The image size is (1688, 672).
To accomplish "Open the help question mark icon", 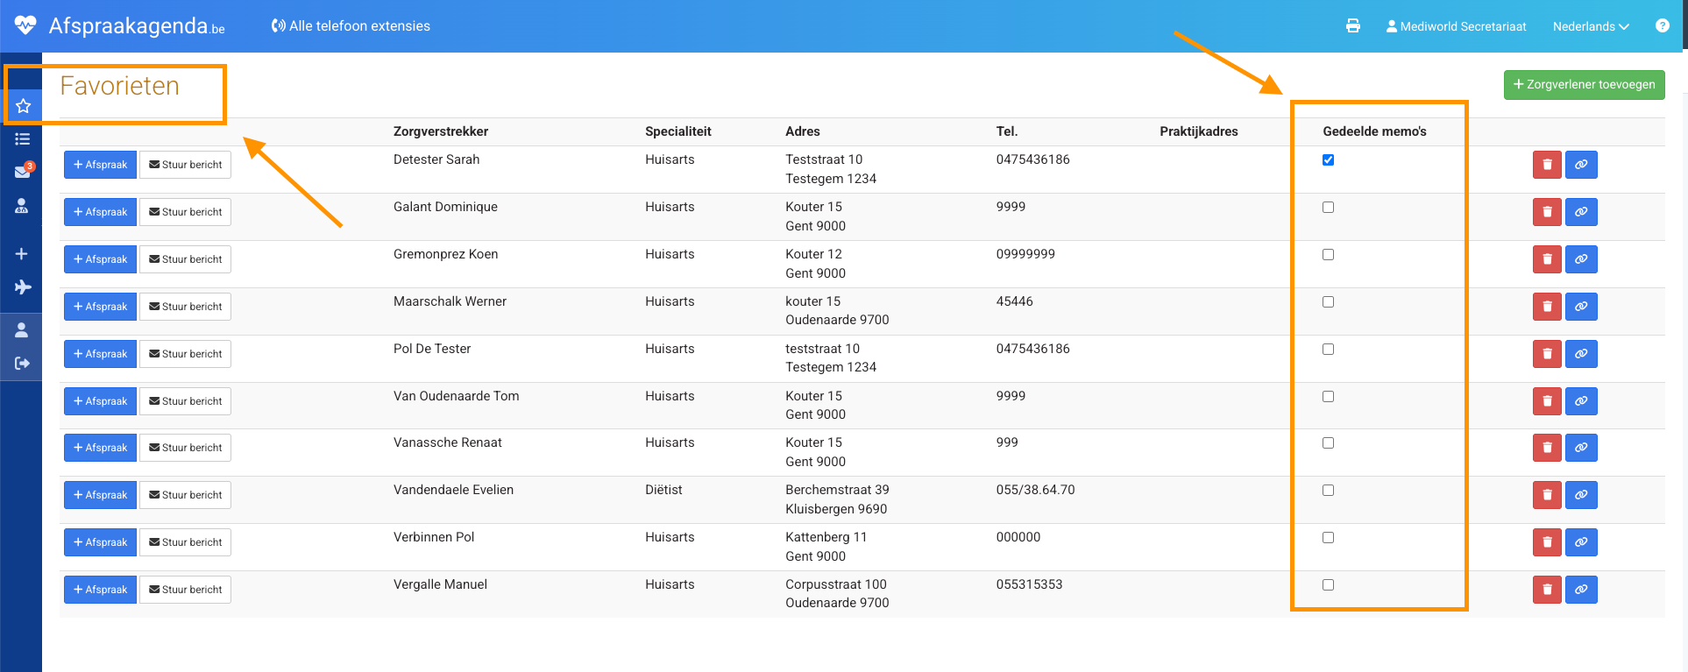I will click(1662, 26).
